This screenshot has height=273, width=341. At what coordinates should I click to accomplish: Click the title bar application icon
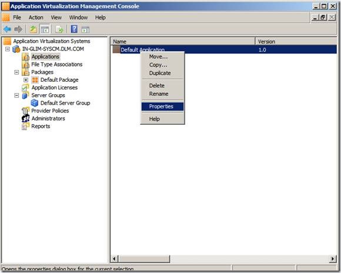tap(6, 6)
